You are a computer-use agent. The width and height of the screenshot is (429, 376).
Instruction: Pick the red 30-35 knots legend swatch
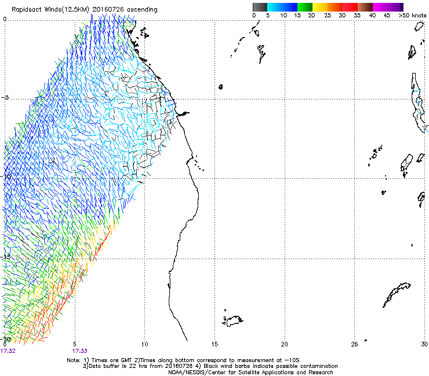coord(350,7)
